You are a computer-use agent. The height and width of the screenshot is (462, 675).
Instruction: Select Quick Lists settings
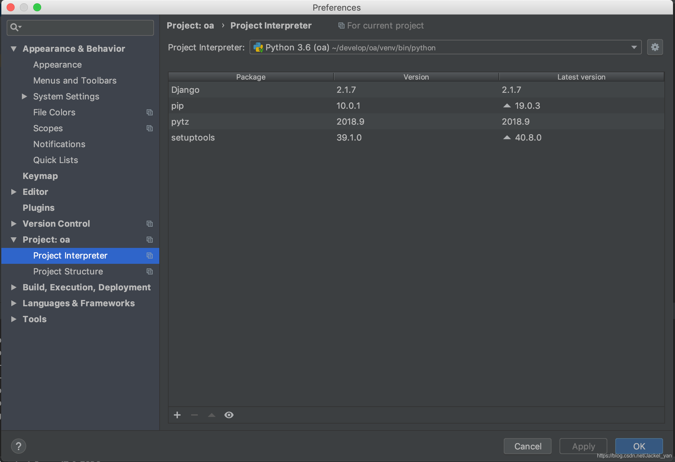tap(55, 160)
